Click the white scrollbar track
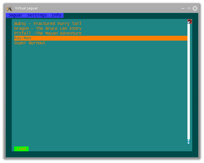 pos(189,81)
